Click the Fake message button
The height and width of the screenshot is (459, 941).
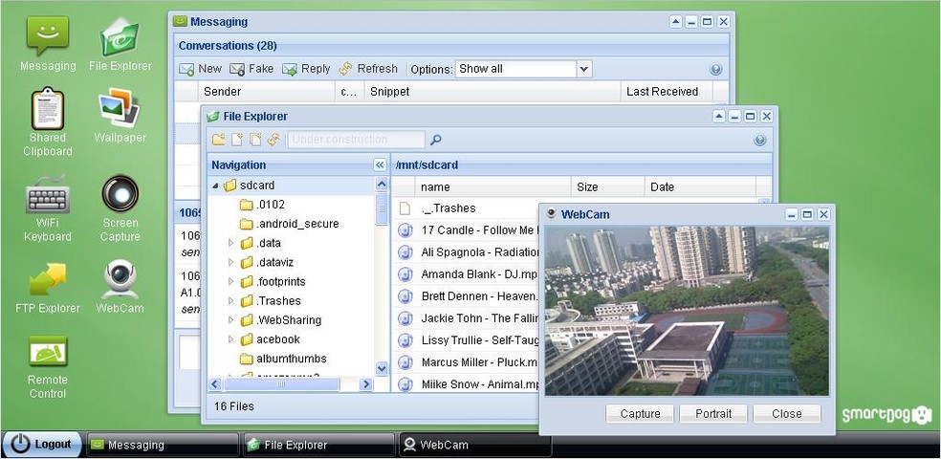tap(252, 69)
